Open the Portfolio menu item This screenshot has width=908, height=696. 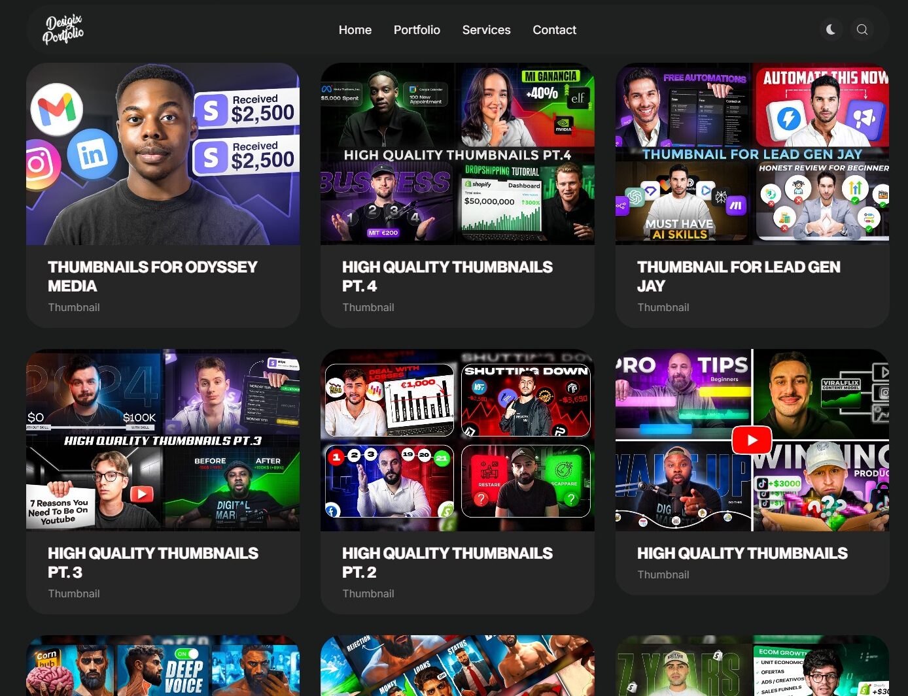417,30
